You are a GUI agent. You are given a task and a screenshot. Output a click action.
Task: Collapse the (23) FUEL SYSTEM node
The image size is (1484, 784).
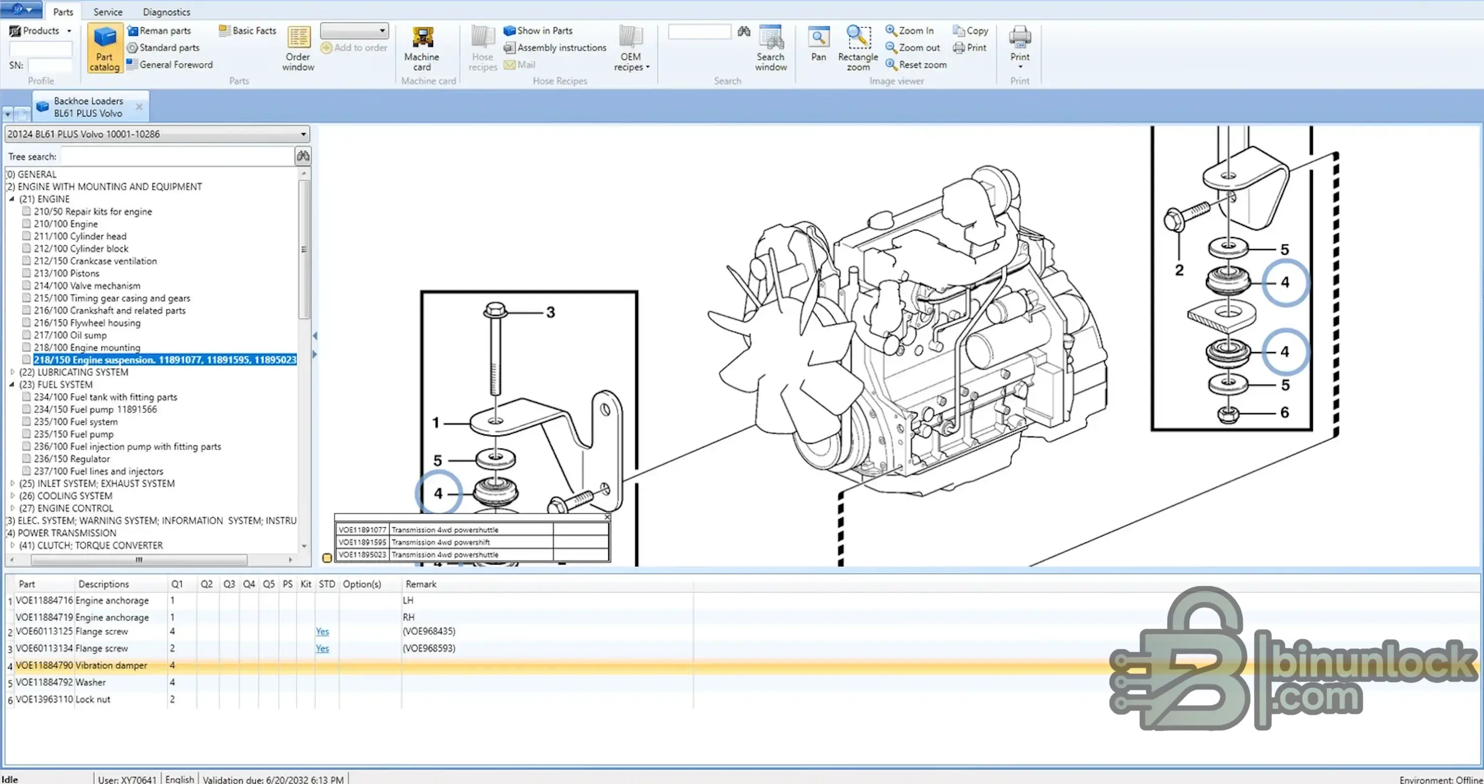tap(12, 384)
